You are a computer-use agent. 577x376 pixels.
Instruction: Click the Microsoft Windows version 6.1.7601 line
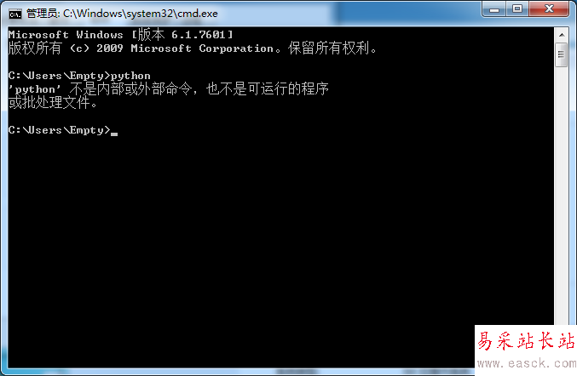[x=121, y=35]
